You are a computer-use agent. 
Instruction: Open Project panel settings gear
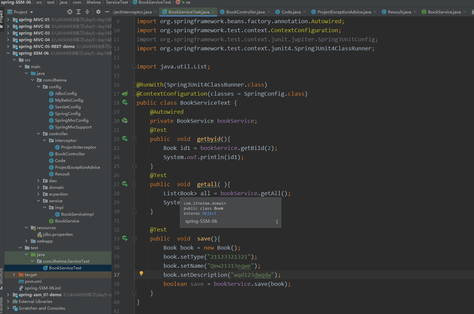click(98, 12)
